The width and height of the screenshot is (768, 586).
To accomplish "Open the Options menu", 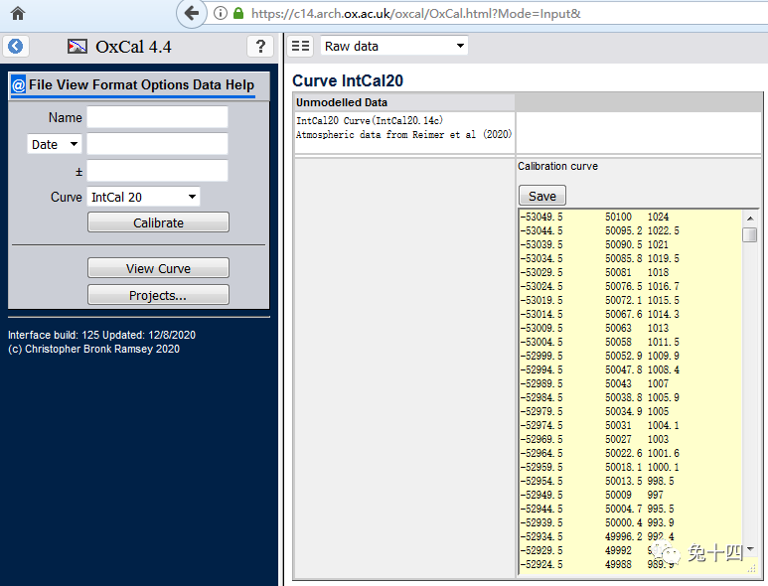I will [x=164, y=84].
